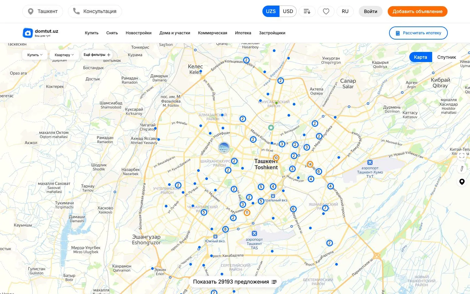Open Дома и участки section

pyautogui.click(x=175, y=33)
